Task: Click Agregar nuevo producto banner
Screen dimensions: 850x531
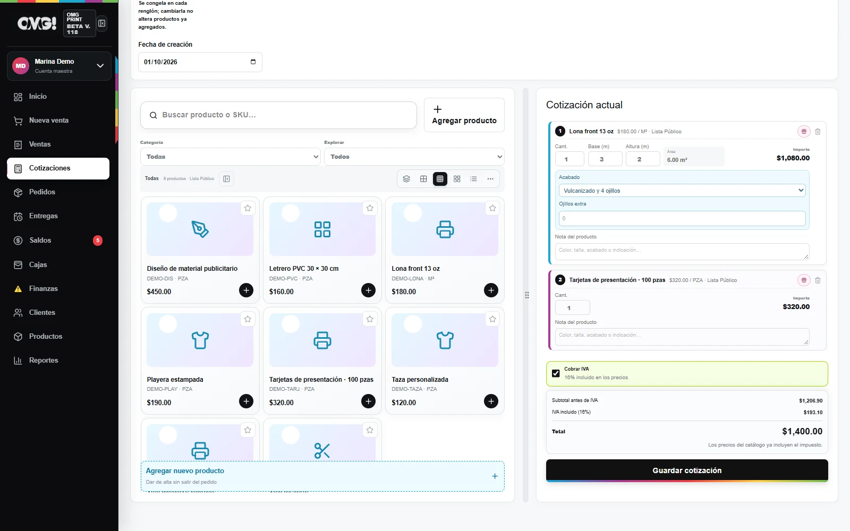Action: point(322,476)
